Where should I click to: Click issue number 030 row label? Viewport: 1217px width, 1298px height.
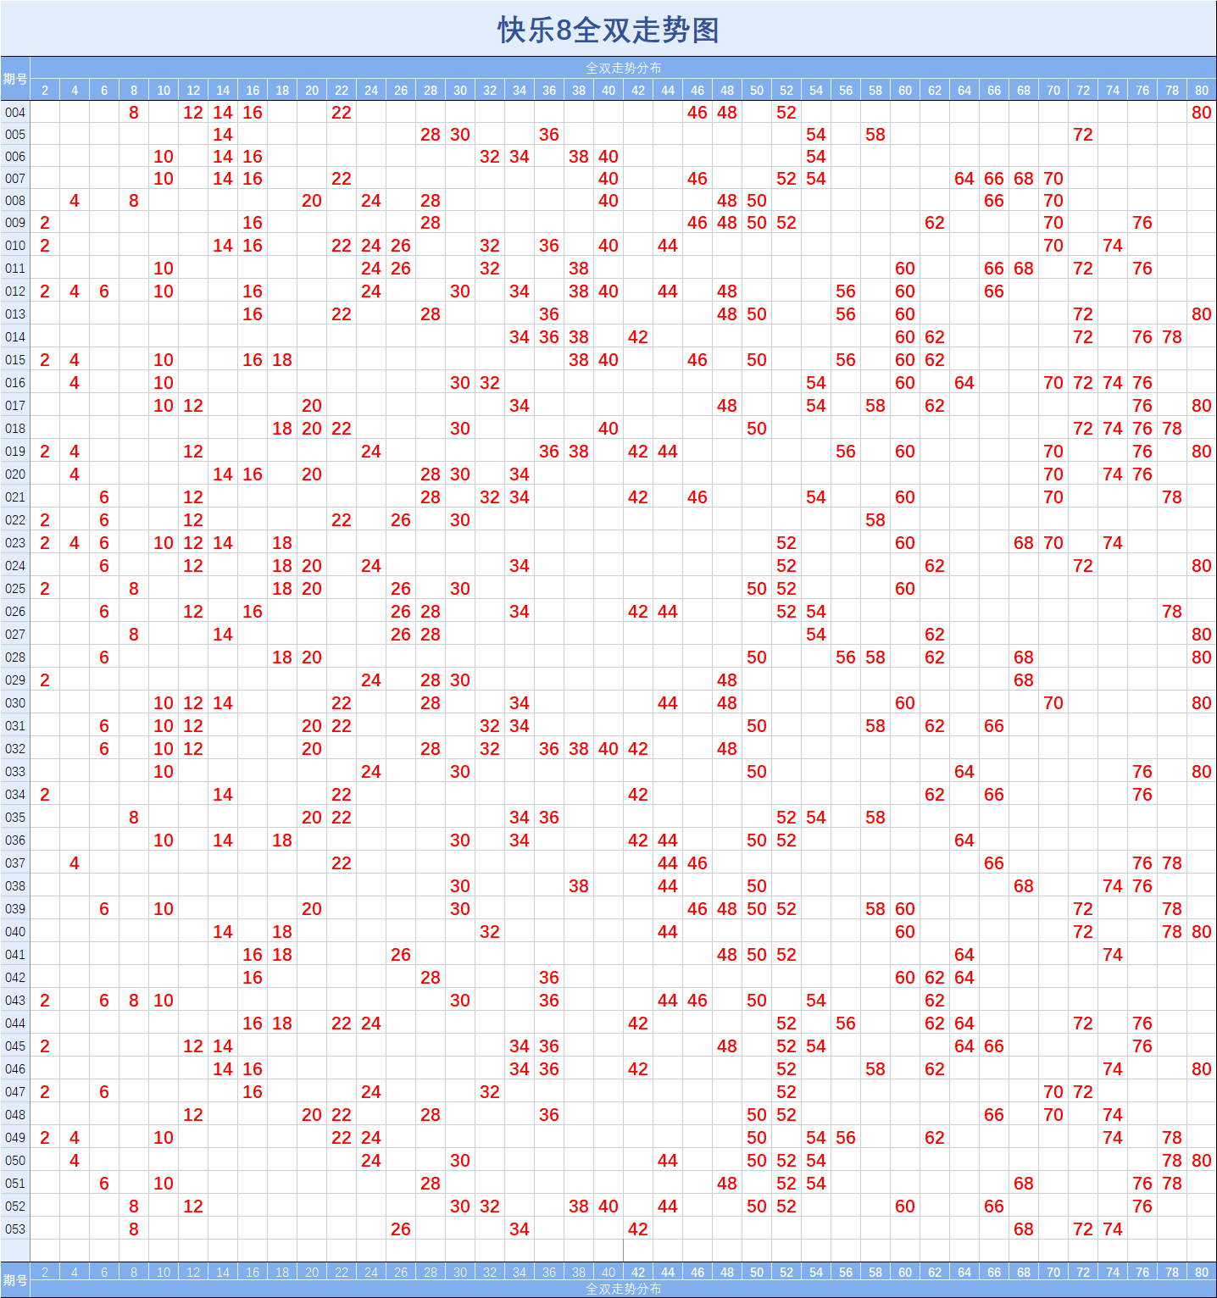(x=15, y=702)
